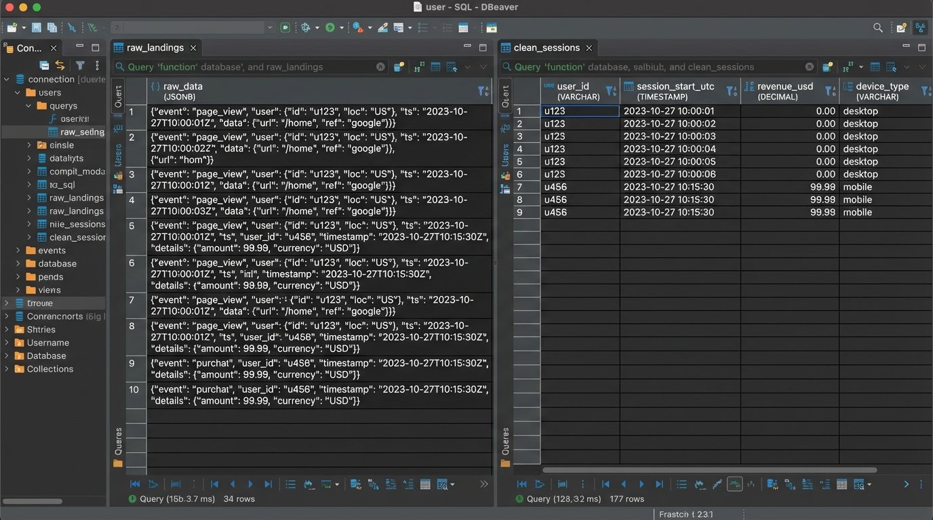
Task: Click filter funnel icon in Connections panel
Action: pyautogui.click(x=80, y=65)
